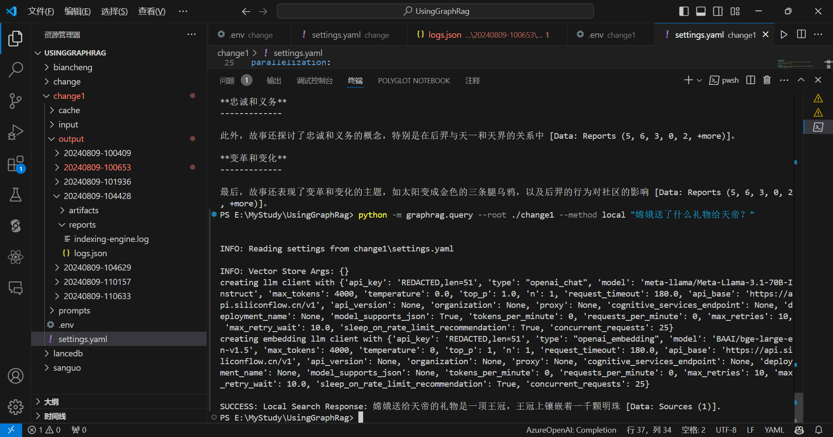Viewport: 833px width, 437px height.
Task: Change LF line ending in status bar
Action: pos(750,430)
